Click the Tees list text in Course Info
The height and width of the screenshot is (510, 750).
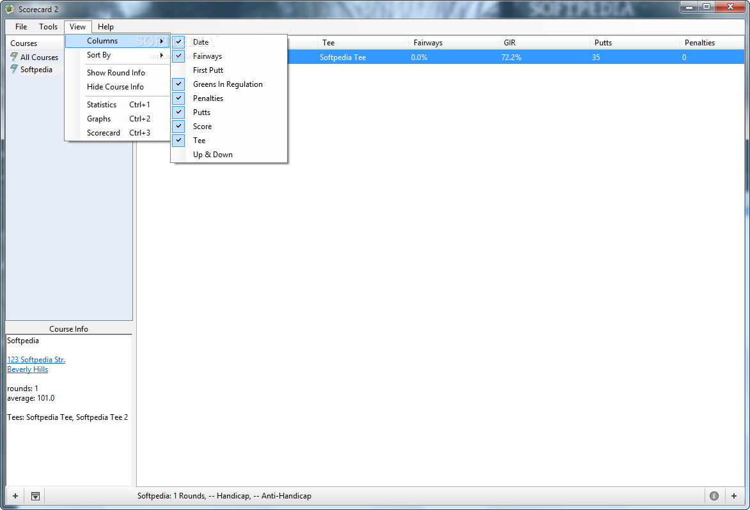67,417
